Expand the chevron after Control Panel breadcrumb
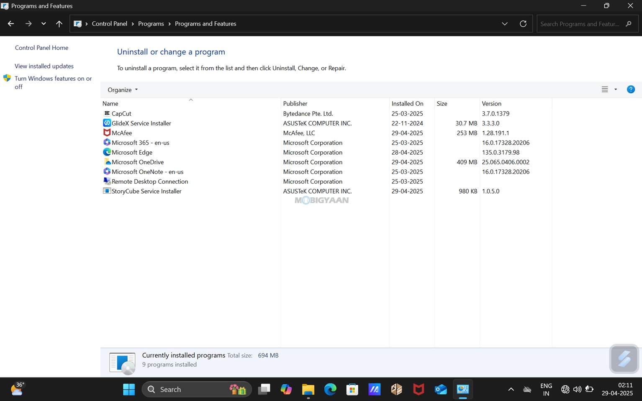This screenshot has width=642, height=401. pyautogui.click(x=133, y=24)
